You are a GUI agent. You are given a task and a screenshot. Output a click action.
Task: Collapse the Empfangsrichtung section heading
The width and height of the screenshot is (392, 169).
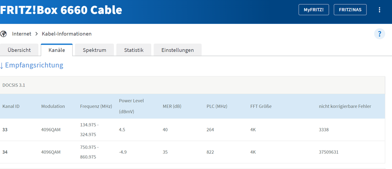tap(32, 65)
